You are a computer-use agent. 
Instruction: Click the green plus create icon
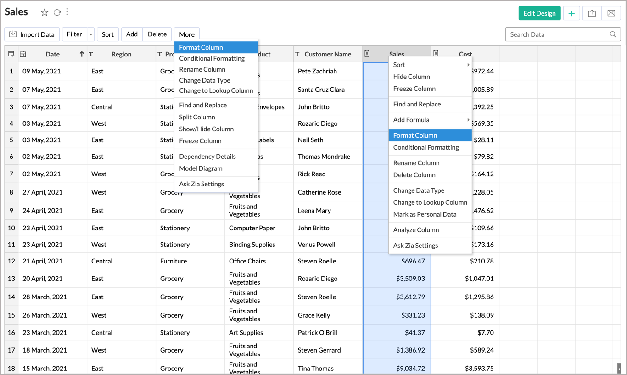pos(571,13)
